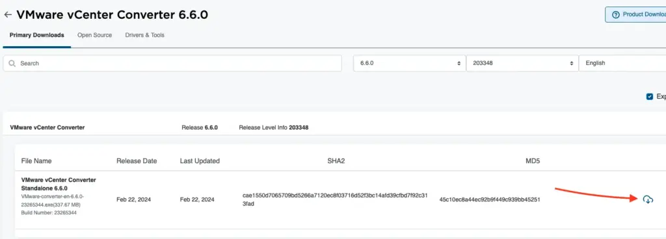The height and width of the screenshot is (239, 666).
Task: Click 'Feb 22, 2024' in Release Date column
Action: [x=134, y=199]
